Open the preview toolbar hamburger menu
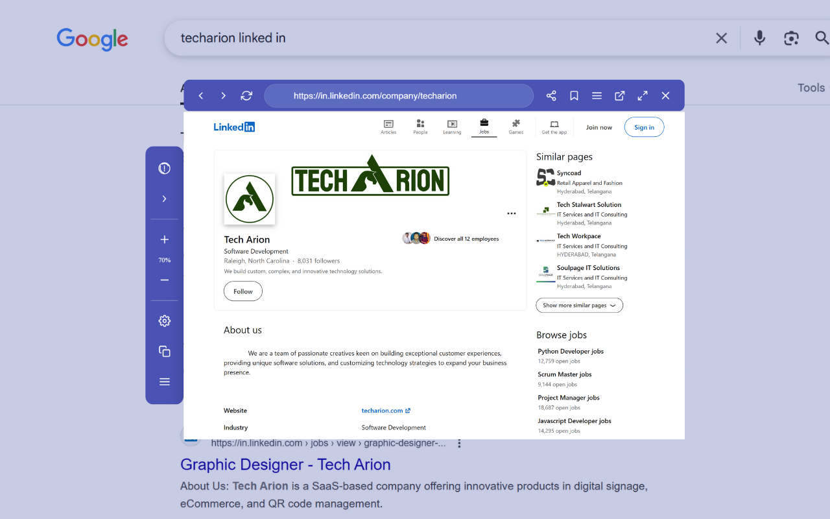The image size is (830, 519). [x=597, y=96]
